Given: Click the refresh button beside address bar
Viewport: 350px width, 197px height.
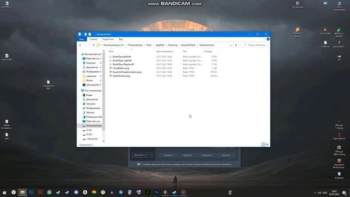Looking at the screenshot, I should (236, 45).
